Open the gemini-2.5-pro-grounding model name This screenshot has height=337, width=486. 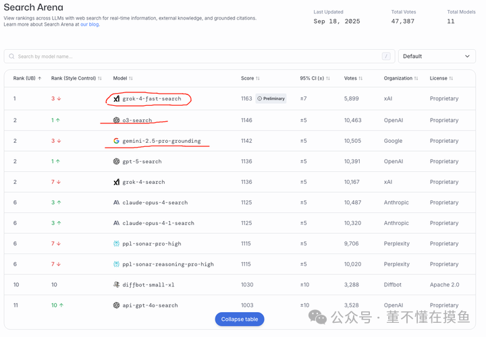[161, 141]
